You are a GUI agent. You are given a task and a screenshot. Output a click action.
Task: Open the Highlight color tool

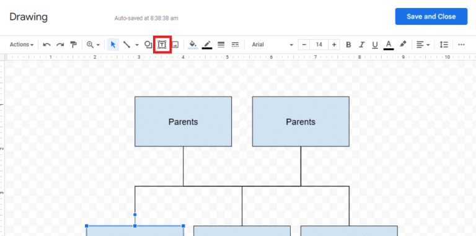coord(402,45)
